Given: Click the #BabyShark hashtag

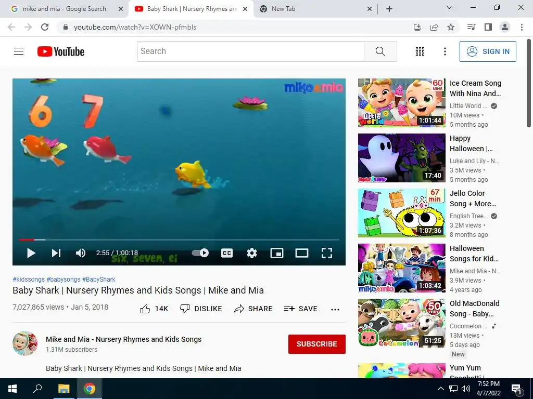Looking at the screenshot, I should click(99, 279).
